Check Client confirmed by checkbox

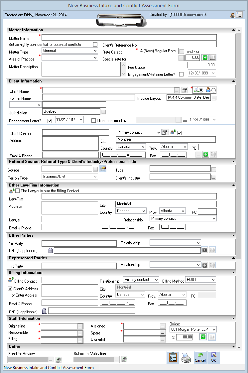click(x=94, y=121)
